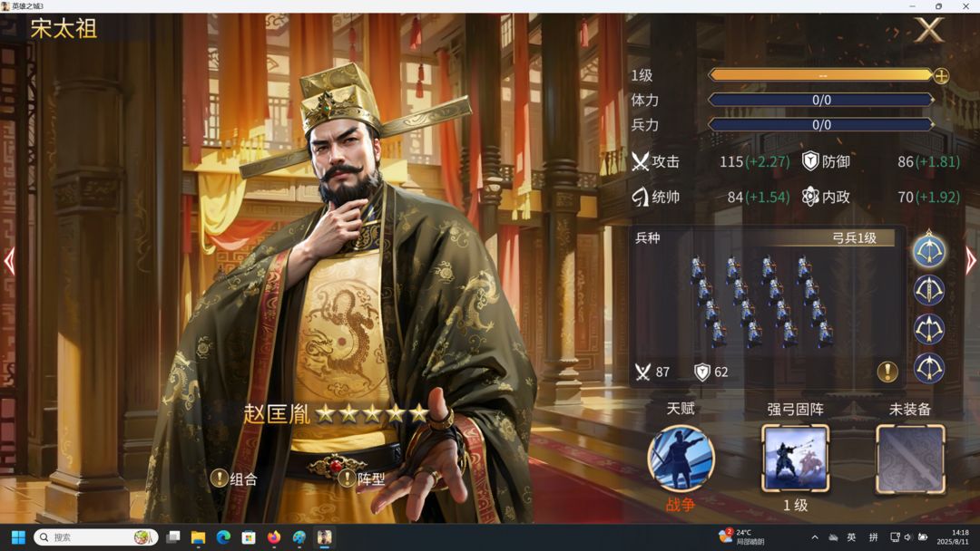Select the second archer troop tier icon

click(x=929, y=290)
